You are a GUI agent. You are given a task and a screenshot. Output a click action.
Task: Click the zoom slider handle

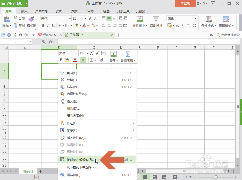tap(216, 177)
